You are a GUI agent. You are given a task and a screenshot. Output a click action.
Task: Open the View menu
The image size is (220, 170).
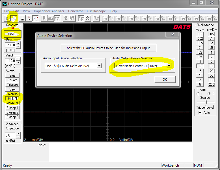click(x=26, y=11)
